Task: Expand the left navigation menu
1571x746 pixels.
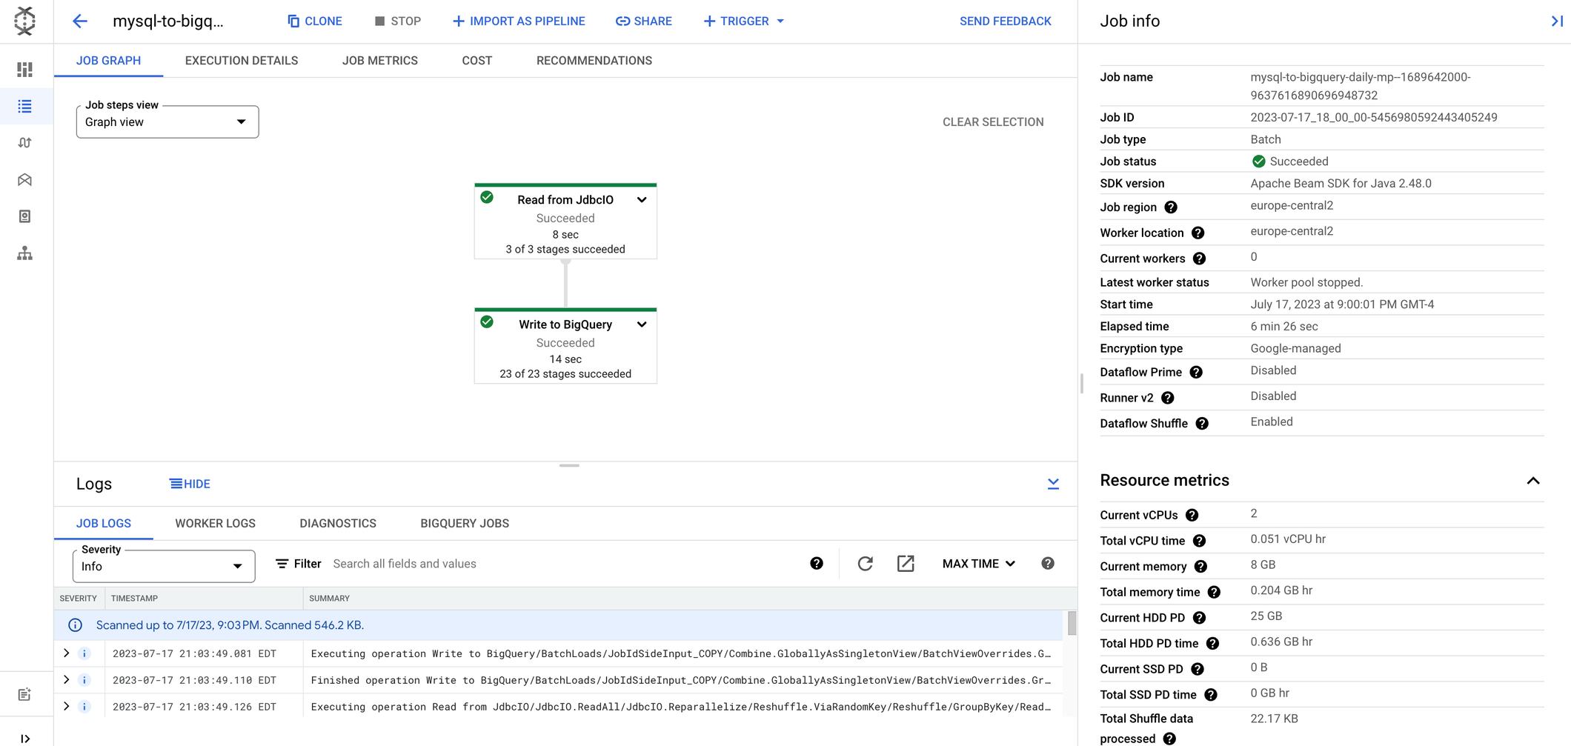Action: point(24,739)
